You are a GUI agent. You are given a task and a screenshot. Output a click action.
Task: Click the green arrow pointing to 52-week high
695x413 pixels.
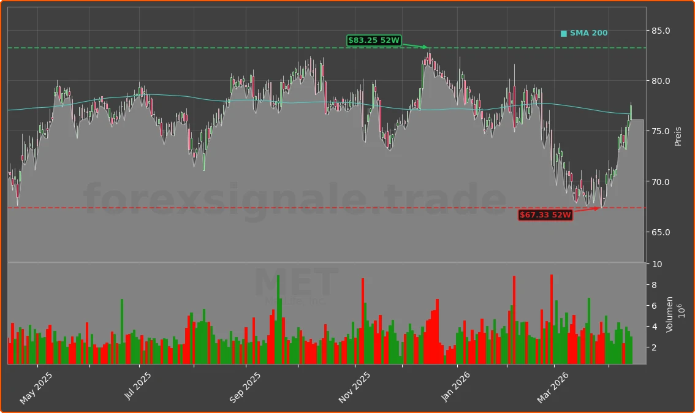(415, 45)
